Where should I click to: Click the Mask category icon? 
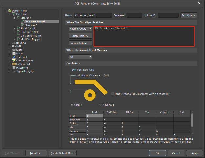pos(14,50)
